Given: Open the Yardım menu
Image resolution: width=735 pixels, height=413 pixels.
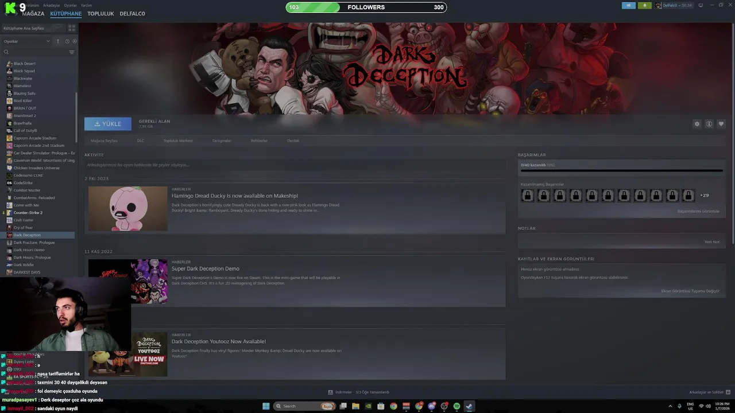Looking at the screenshot, I should (86, 5).
